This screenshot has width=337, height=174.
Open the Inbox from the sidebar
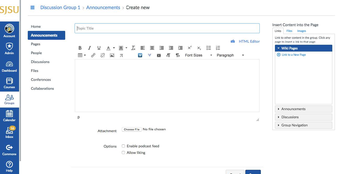click(9, 132)
